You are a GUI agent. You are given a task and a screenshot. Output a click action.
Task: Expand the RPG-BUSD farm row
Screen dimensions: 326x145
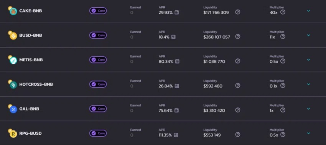308,133
